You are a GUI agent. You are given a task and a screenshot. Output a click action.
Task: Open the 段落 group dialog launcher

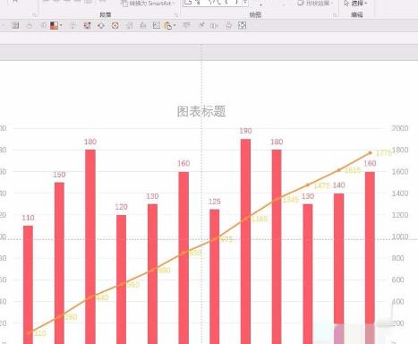[x=176, y=15]
